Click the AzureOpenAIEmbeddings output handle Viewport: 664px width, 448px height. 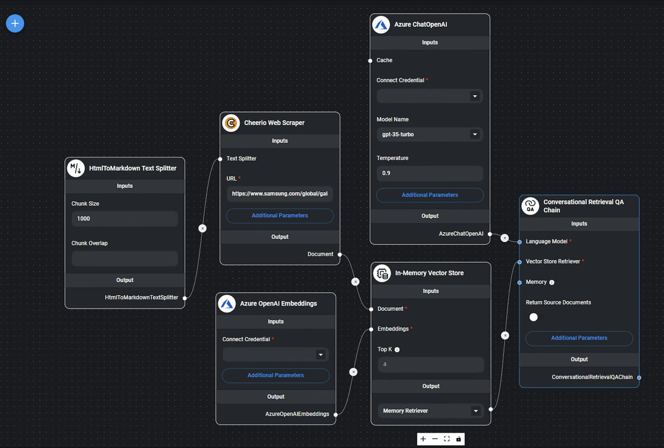336,414
